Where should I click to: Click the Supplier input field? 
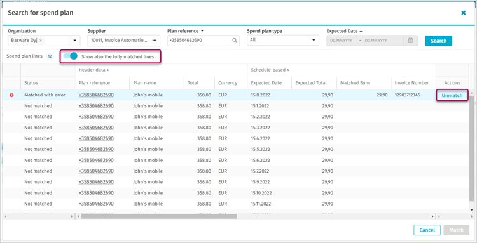118,41
